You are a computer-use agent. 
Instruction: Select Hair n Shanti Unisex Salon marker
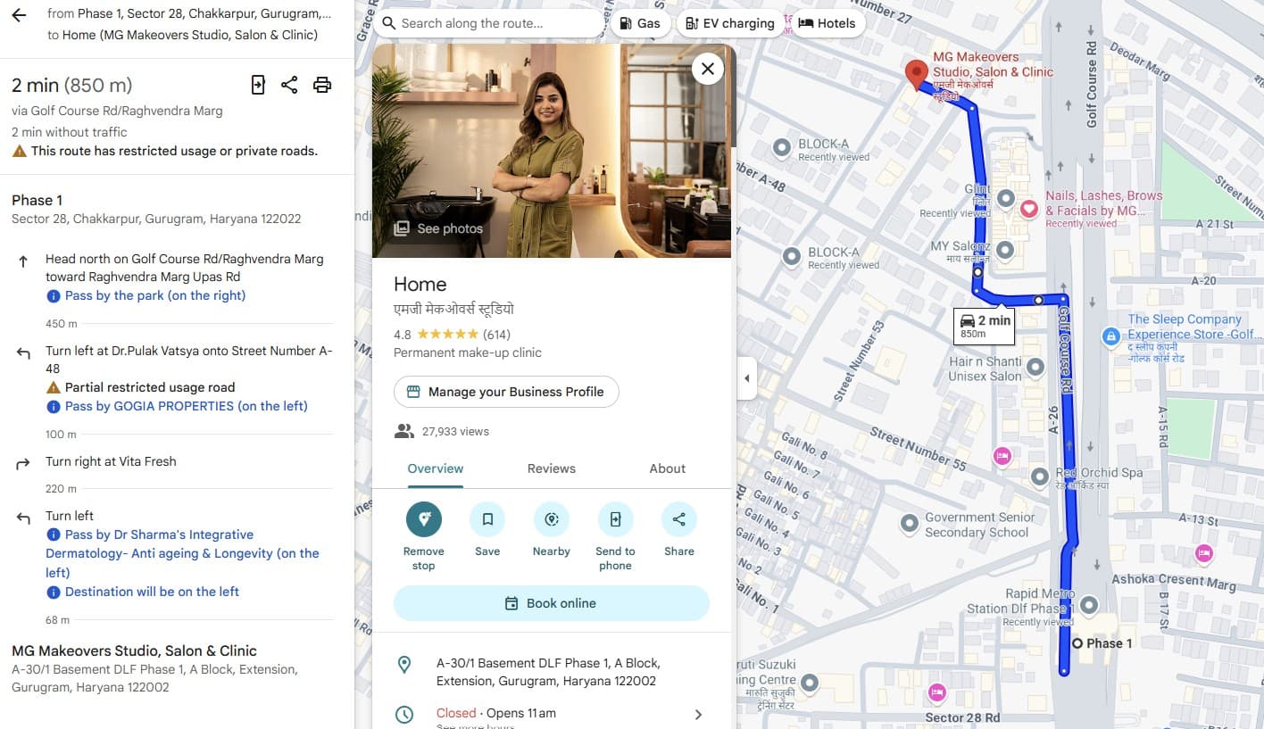pyautogui.click(x=1035, y=367)
